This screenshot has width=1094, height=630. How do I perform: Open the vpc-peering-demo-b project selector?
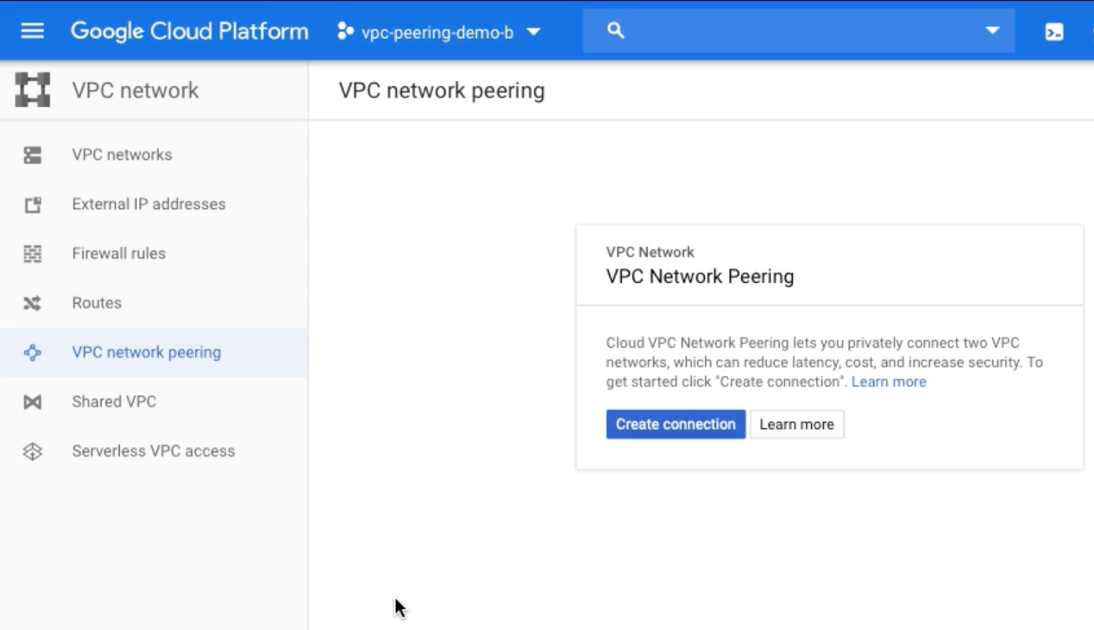[x=438, y=32]
